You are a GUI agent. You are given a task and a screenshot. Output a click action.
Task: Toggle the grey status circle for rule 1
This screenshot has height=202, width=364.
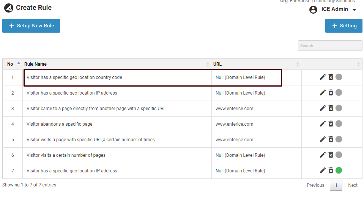click(339, 77)
